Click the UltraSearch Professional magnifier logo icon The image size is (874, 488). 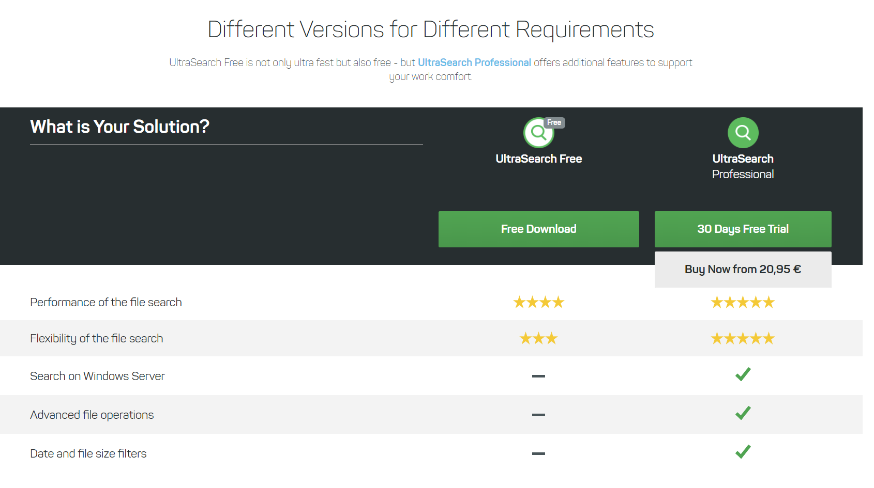[x=743, y=133]
